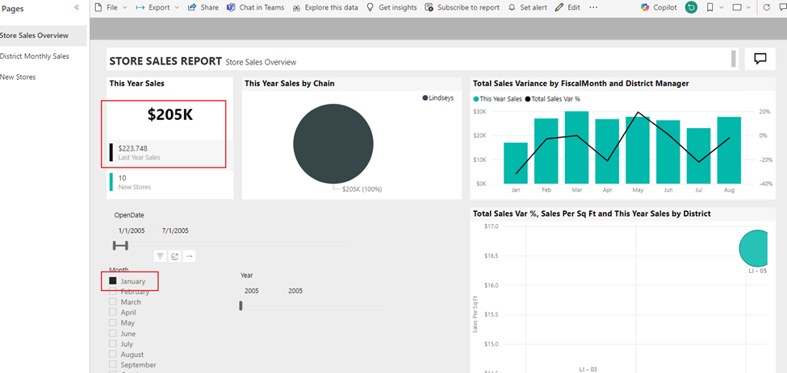Click the Focus mode icon on the slicer

coord(174,256)
